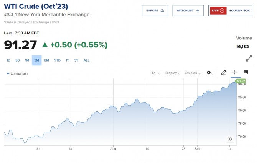Open chart settings gear menu
Screen dimensions: 257x163
tap(209, 73)
